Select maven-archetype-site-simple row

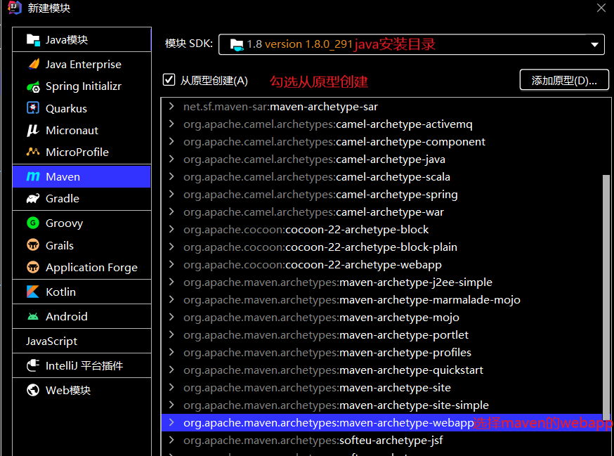click(x=381, y=405)
